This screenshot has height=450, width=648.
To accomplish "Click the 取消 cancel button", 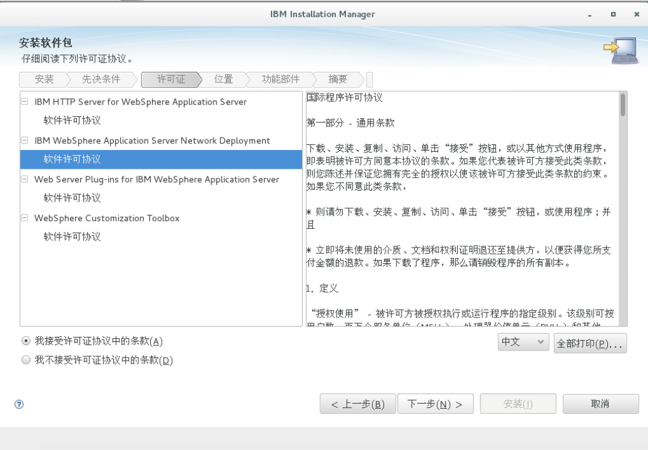I will coord(600,404).
